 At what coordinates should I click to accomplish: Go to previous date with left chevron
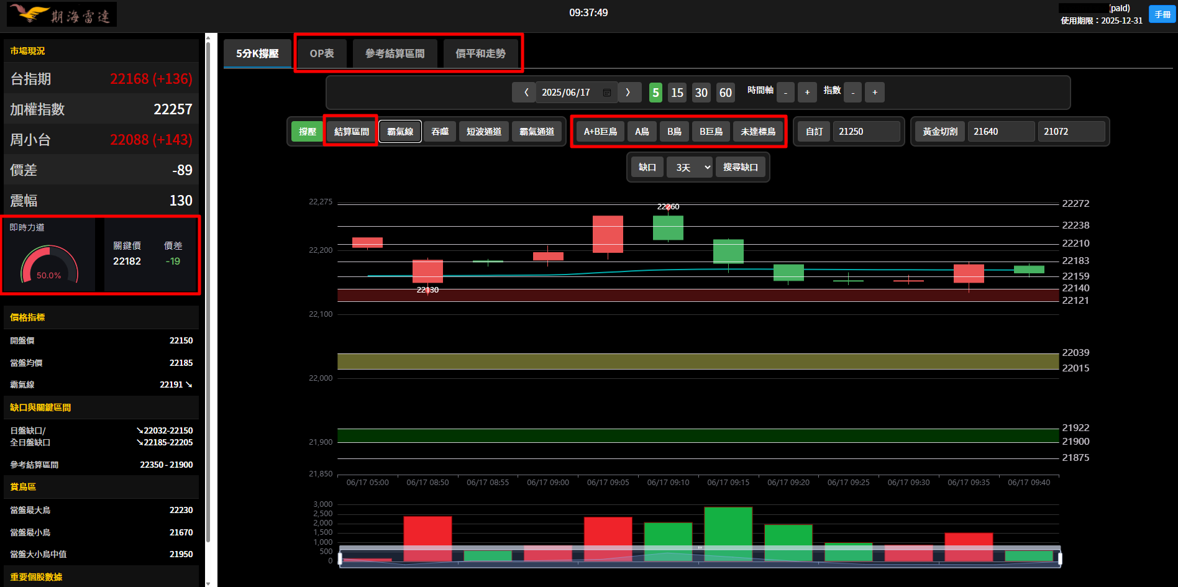(526, 93)
